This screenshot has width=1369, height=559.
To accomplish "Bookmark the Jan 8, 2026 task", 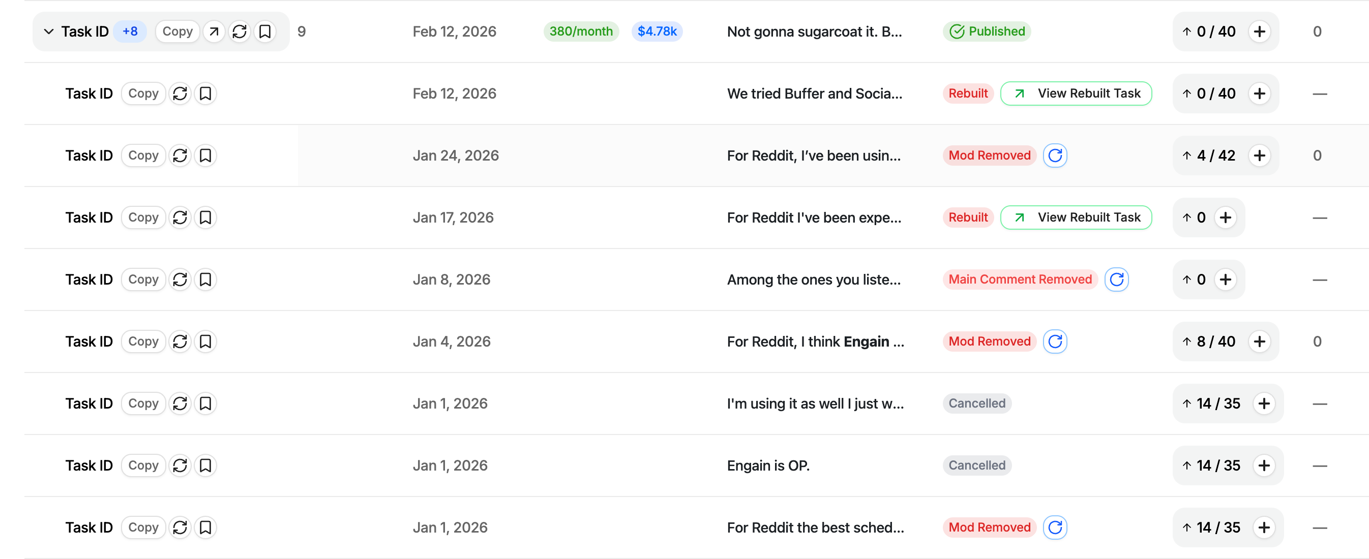I will pyautogui.click(x=205, y=279).
